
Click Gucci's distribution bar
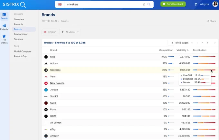204,103
